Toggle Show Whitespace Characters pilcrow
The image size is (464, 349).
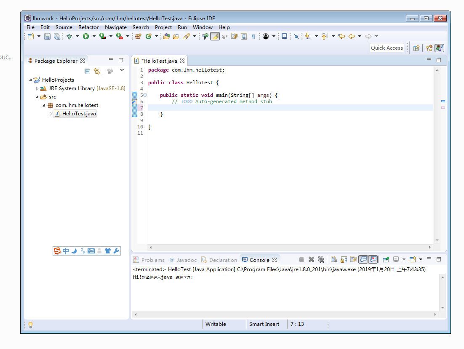(x=253, y=36)
